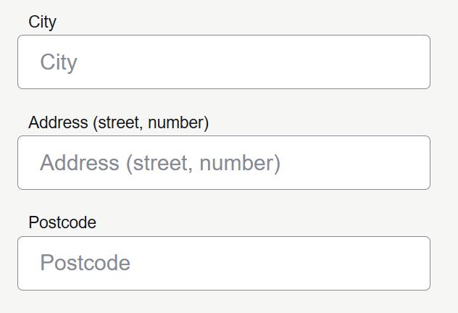Click the Postcode label text
This screenshot has height=313, width=458.
point(62,222)
